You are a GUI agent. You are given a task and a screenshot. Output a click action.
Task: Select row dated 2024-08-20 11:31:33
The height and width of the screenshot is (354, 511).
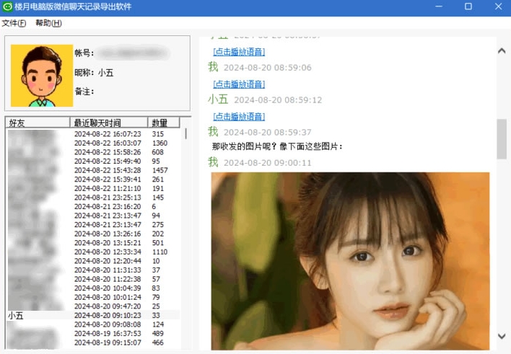[x=93, y=270]
